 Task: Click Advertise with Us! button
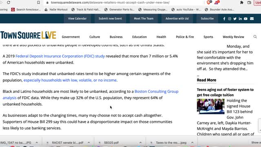[177, 18]
